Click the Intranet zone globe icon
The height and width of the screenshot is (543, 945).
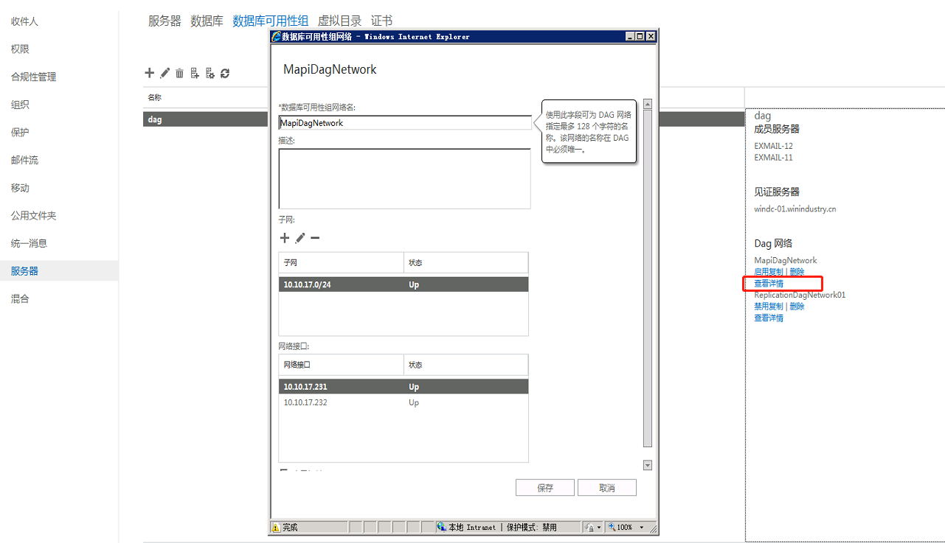[441, 528]
